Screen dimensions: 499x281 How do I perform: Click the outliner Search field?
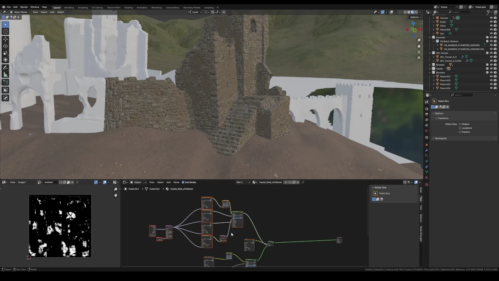tap(459, 12)
